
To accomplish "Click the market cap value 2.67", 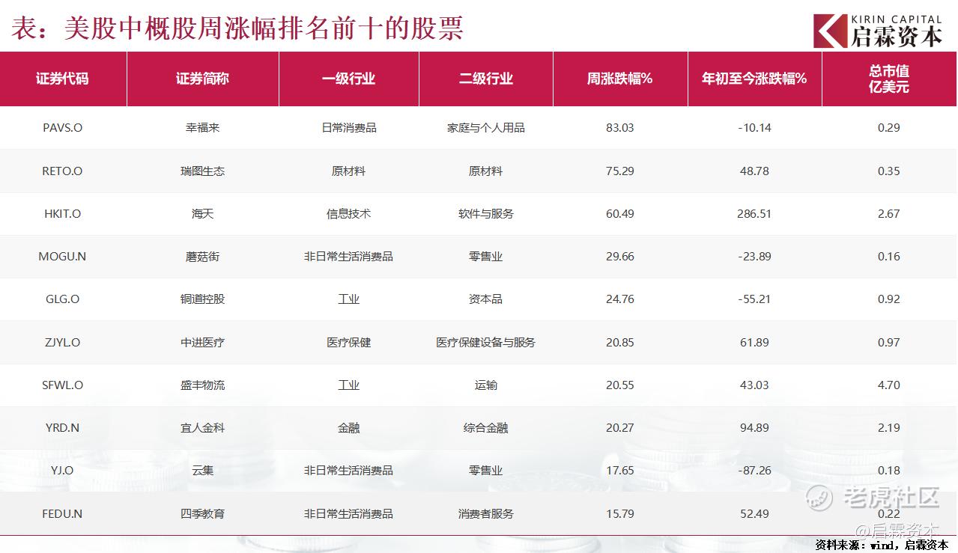I will pos(889,214).
